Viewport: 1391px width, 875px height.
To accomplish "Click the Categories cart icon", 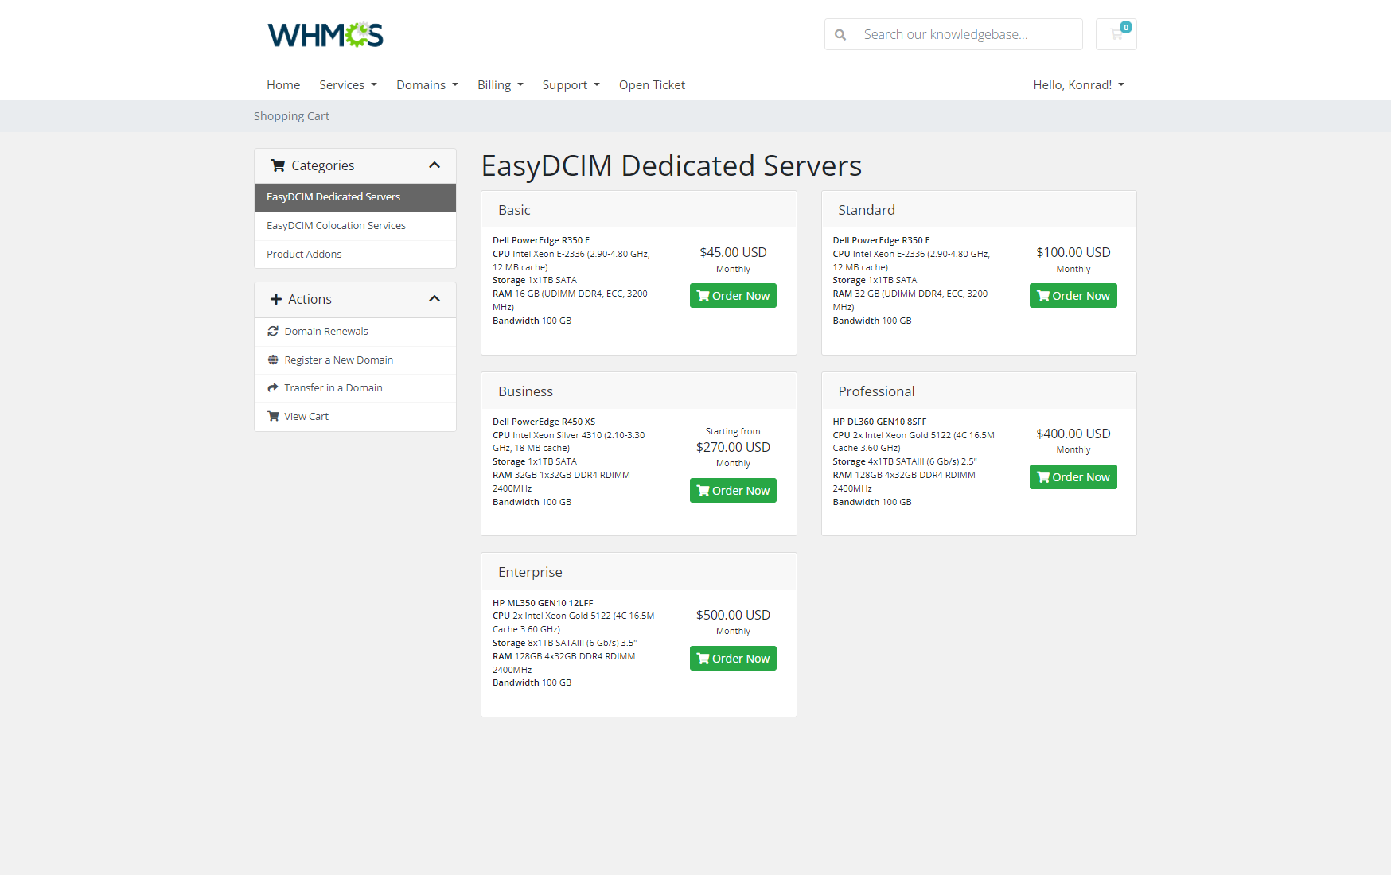I will [278, 165].
